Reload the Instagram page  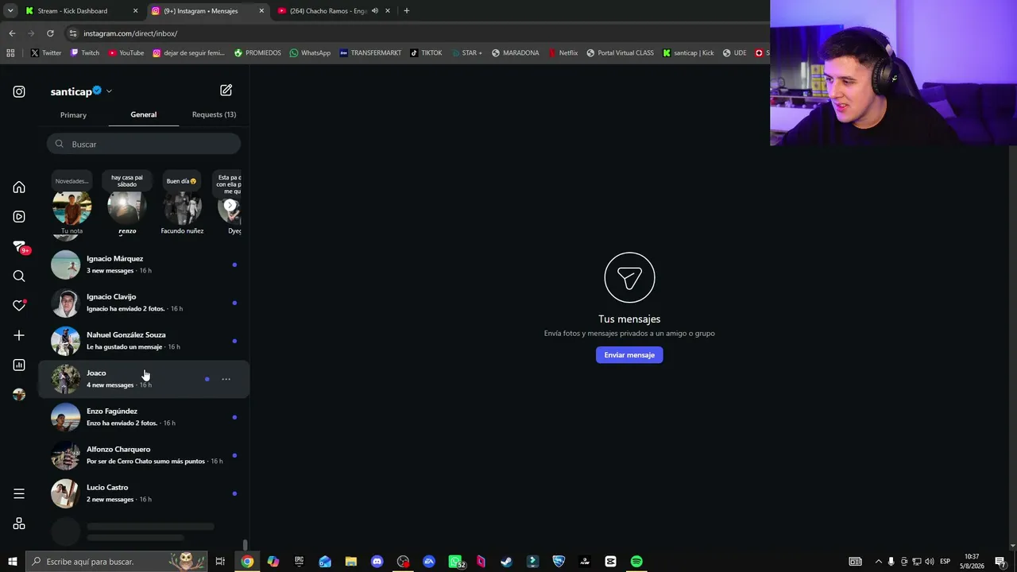[50, 33]
